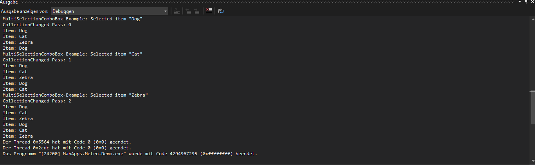Screen dimensions: 535x165
Task: Go to the previous message icon
Action: click(188, 11)
